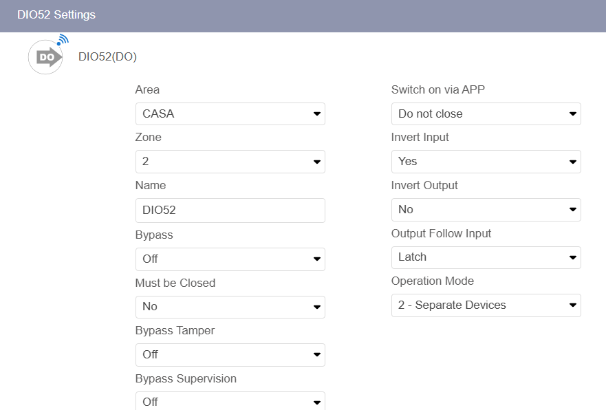Image resolution: width=606 pixels, height=410 pixels.
Task: Expand the Bypass dropdown
Action: tap(230, 259)
